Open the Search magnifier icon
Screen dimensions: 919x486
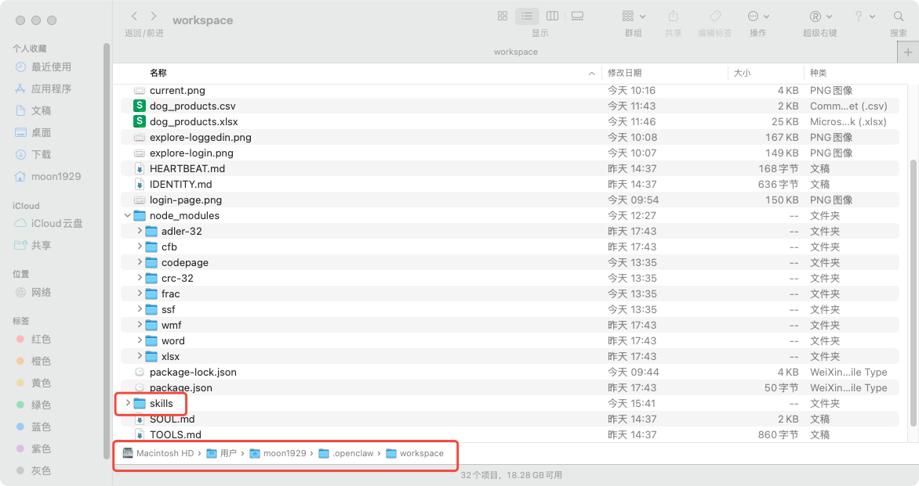point(898,16)
